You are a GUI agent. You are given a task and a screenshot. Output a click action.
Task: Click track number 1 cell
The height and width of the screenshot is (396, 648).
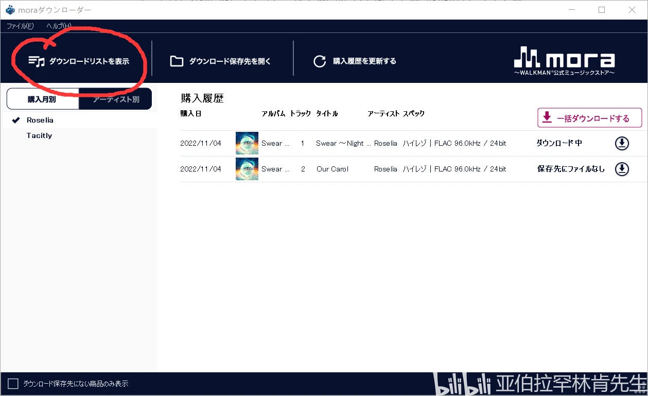coord(303,143)
